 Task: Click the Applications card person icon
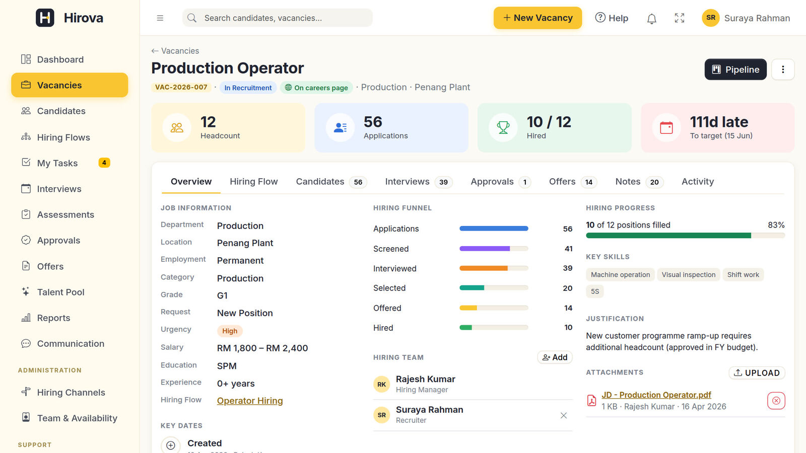(340, 128)
